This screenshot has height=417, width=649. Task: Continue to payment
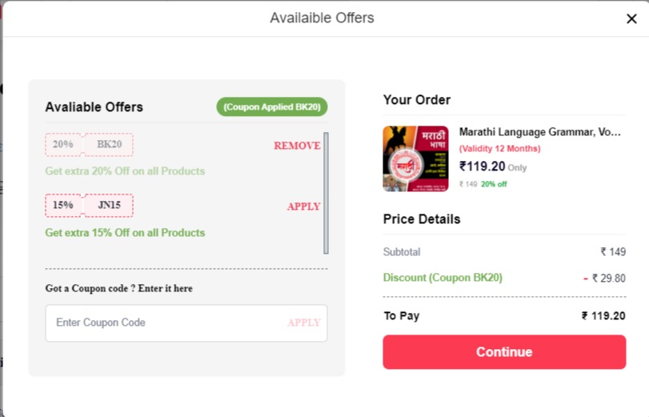click(504, 352)
